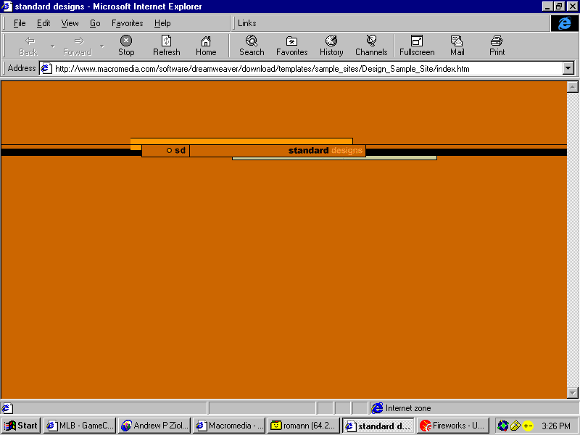Image resolution: width=580 pixels, height=435 pixels.
Task: Click the status bar page icon
Action: click(x=7, y=408)
